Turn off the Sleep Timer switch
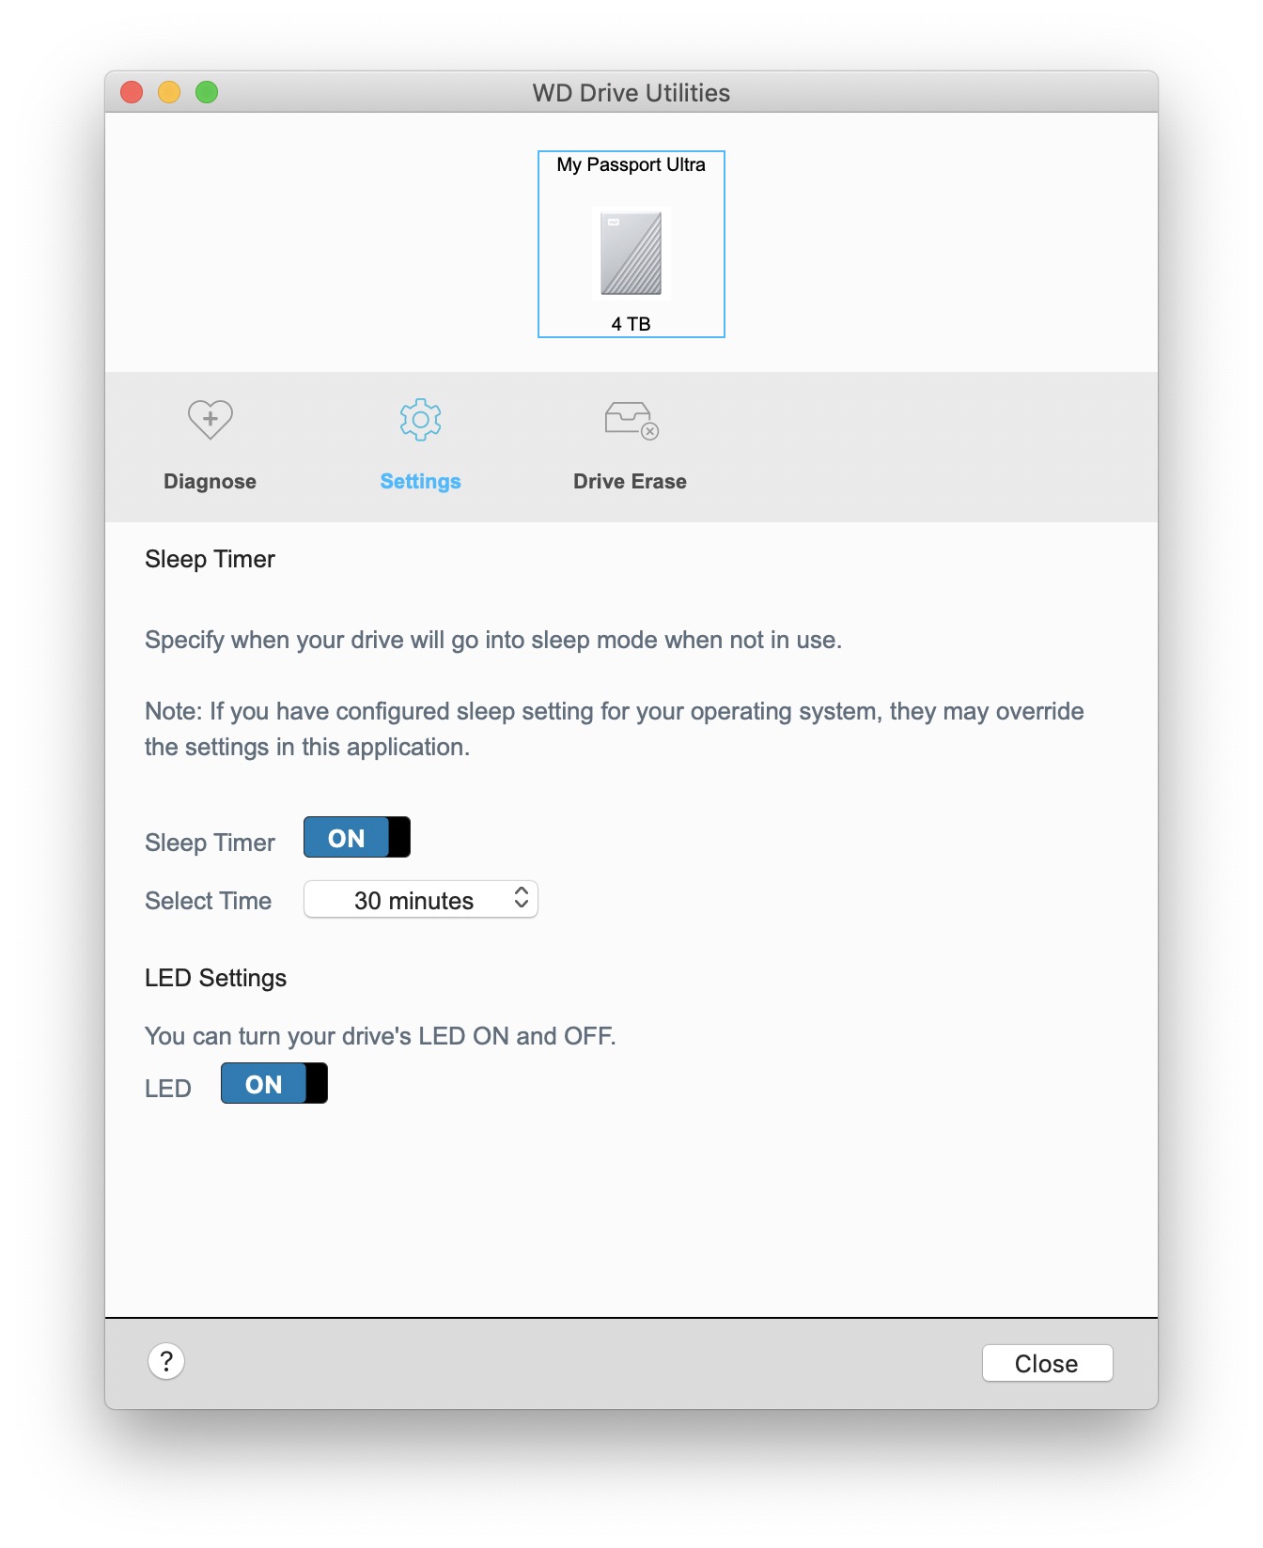This screenshot has height=1548, width=1263. pyautogui.click(x=356, y=837)
